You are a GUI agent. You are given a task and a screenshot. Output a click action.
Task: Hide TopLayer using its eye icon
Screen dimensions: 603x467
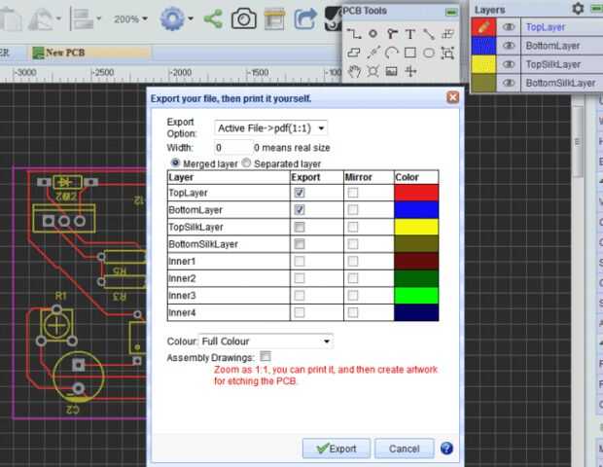click(x=509, y=27)
